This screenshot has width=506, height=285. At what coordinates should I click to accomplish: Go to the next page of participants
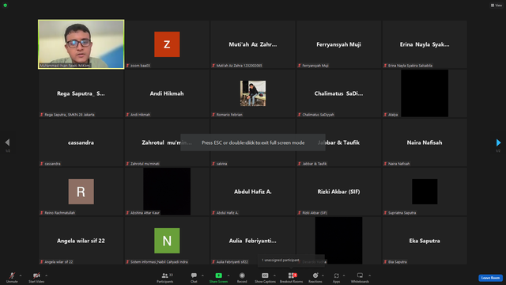[498, 142]
